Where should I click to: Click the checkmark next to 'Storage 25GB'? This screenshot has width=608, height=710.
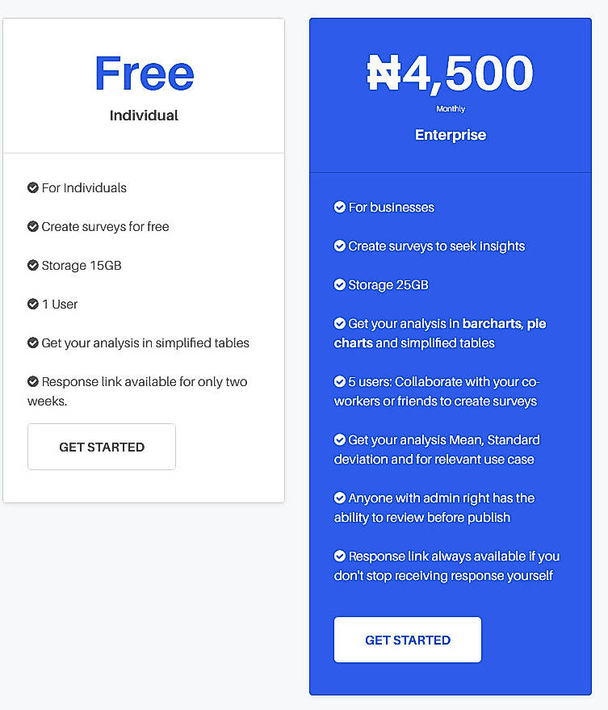(340, 285)
